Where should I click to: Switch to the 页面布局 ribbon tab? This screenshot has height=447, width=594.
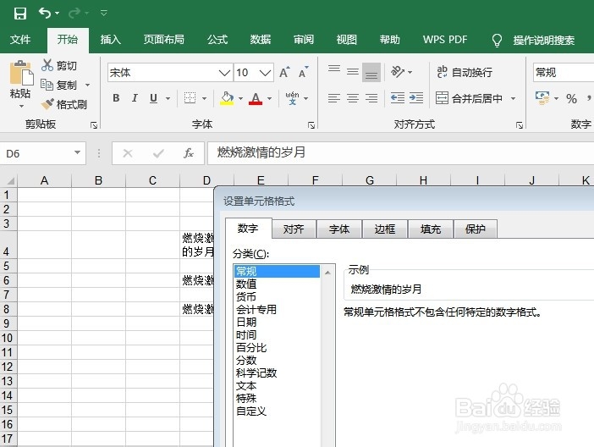(163, 40)
